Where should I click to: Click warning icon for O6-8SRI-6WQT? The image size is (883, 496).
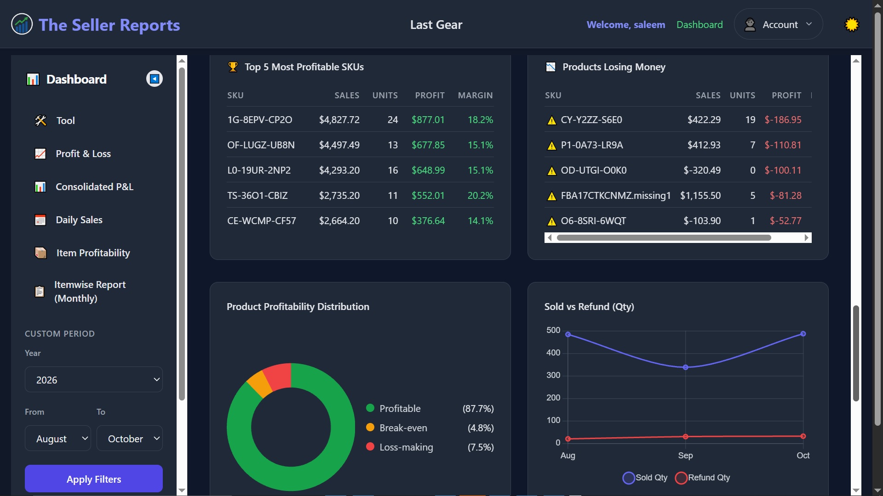coord(552,221)
